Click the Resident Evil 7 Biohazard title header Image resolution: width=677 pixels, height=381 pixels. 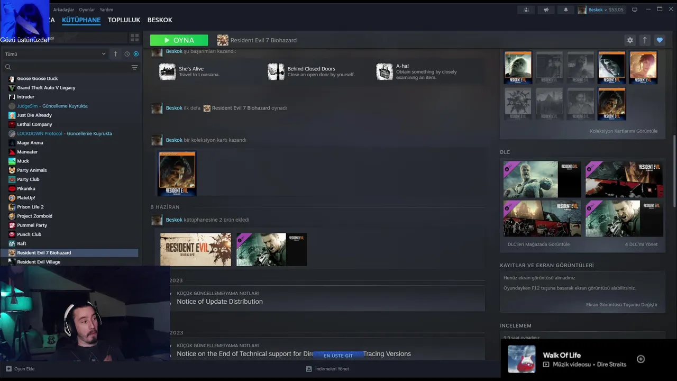coord(263,40)
